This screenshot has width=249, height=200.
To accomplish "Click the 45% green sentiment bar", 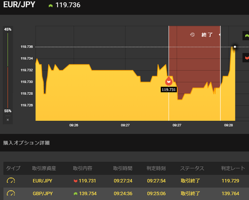I will (x=8, y=50).
